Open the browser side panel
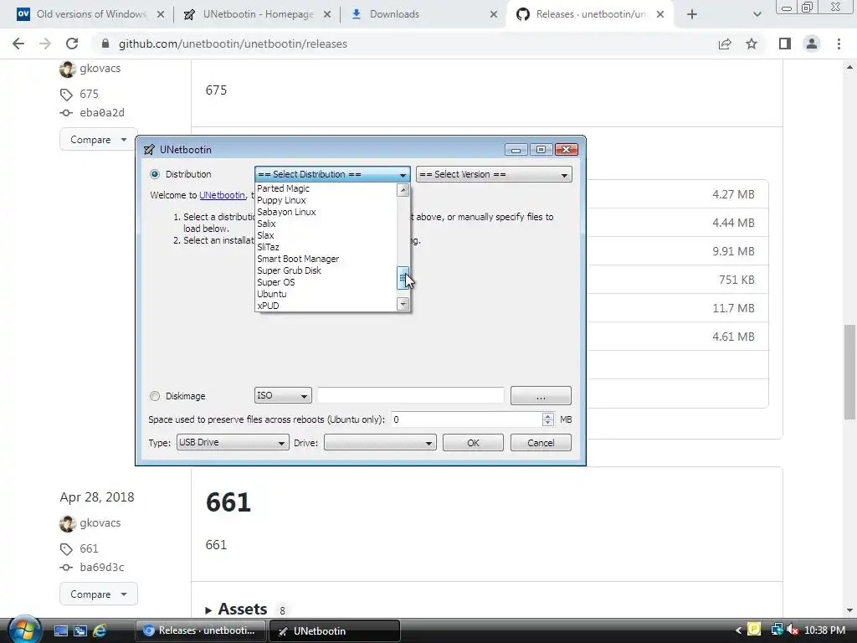 click(x=785, y=44)
